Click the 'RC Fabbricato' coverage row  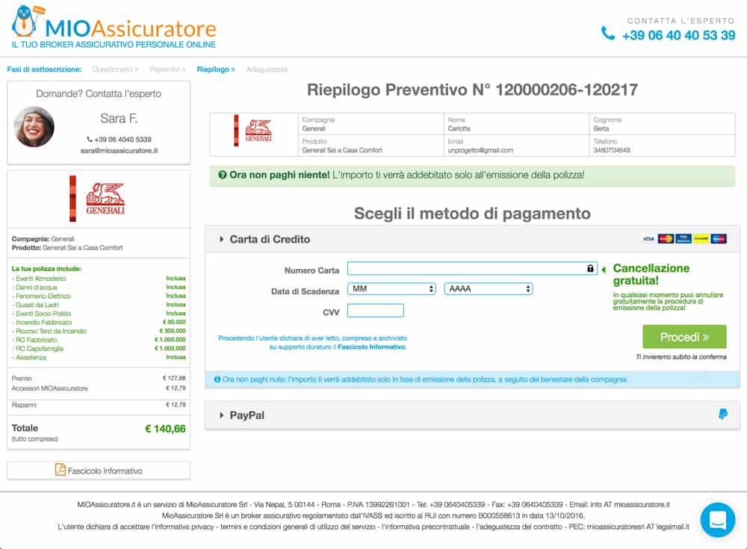coord(99,340)
